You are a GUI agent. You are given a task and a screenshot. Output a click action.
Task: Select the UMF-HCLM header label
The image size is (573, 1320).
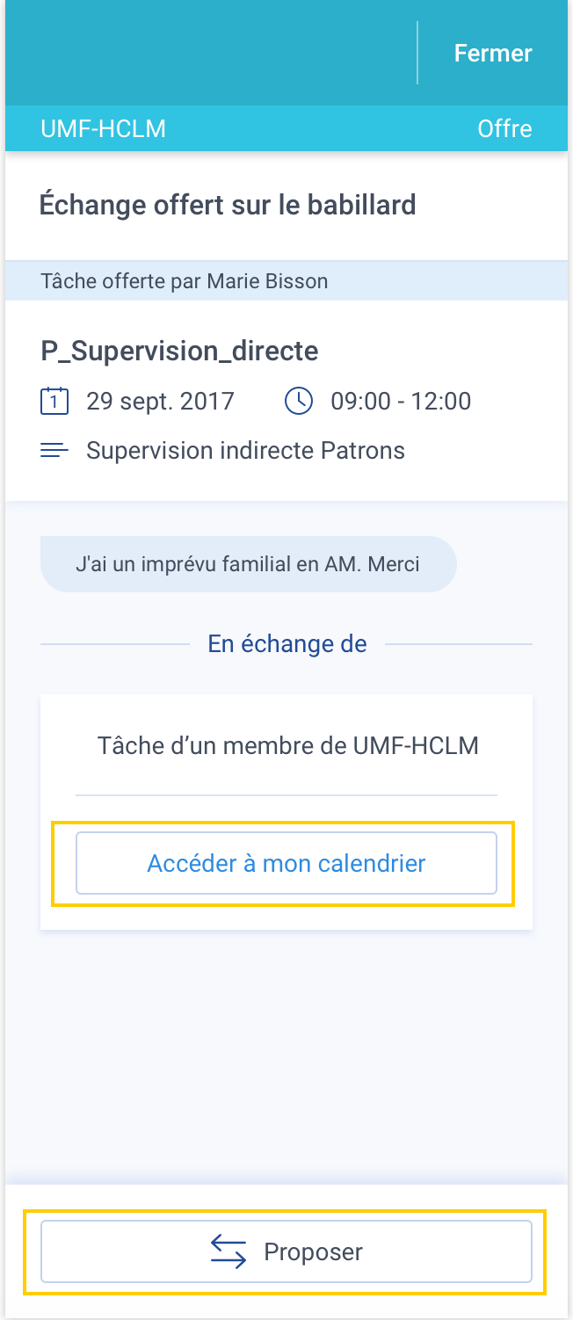tap(103, 129)
